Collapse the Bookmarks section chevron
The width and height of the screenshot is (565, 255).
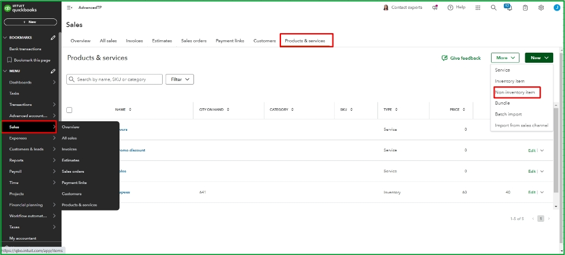5,37
